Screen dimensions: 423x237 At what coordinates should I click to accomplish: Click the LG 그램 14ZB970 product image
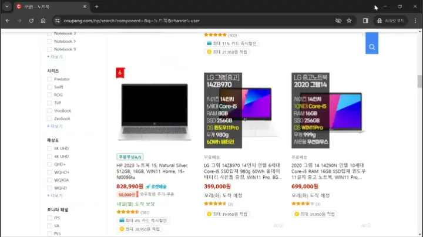(x=241, y=110)
